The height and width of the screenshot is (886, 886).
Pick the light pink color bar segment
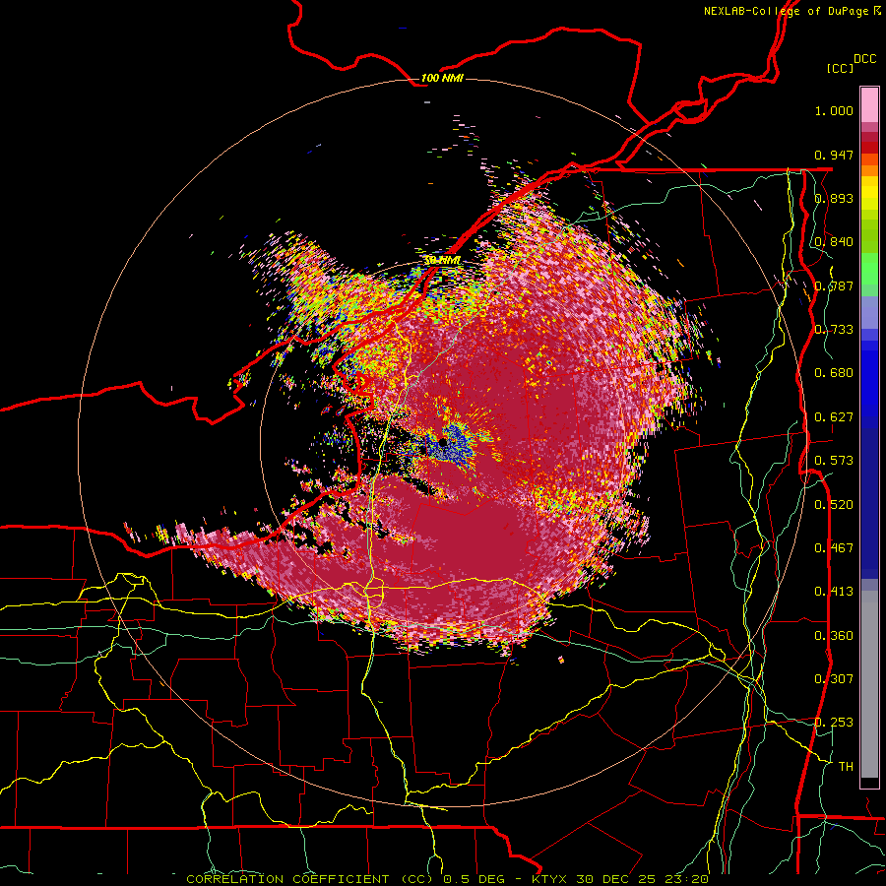click(869, 105)
